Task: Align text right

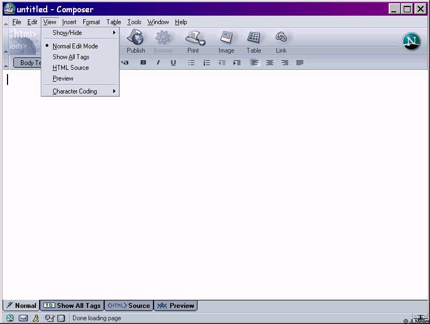Action: coord(285,63)
